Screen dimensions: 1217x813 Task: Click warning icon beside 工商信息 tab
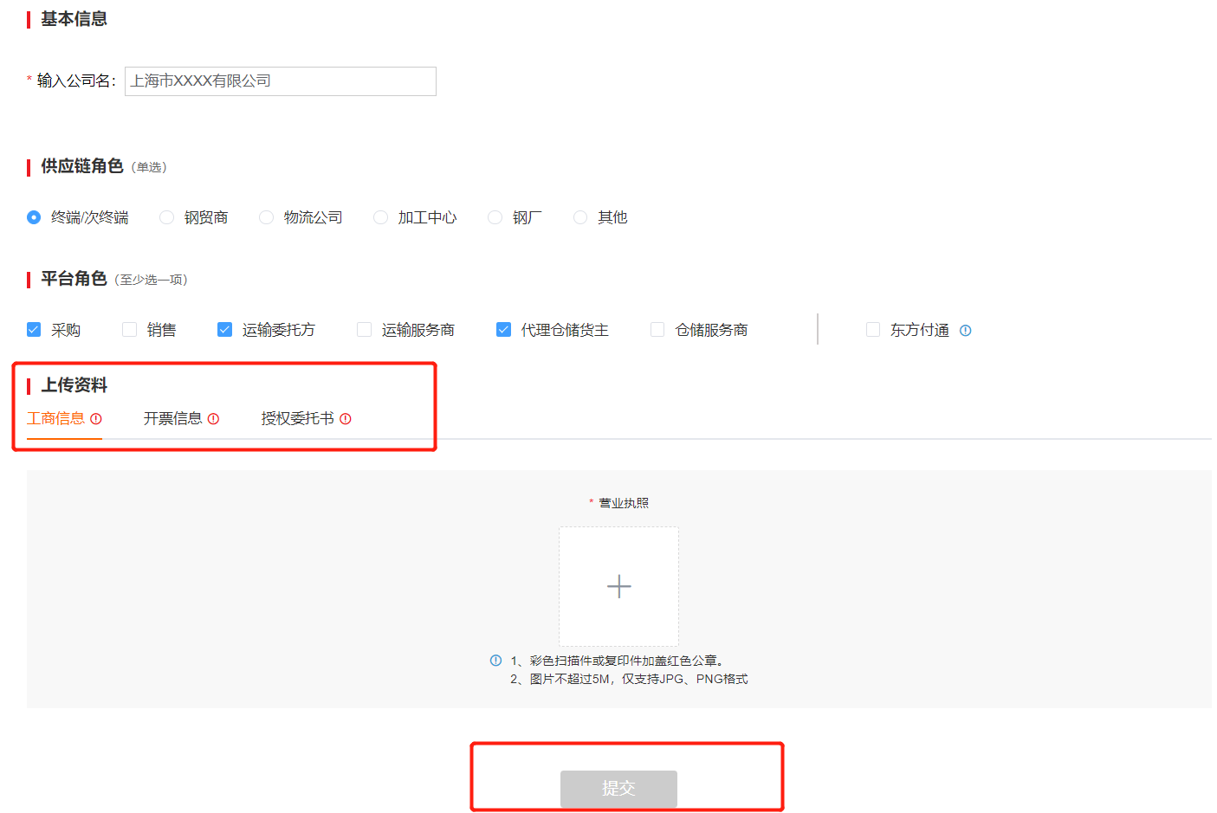click(x=96, y=419)
